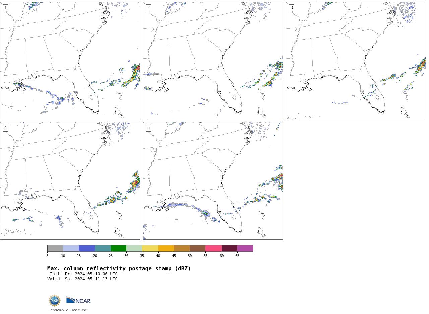This screenshot has height=314, width=429.
Task: Open ensemble member 1 reflectivity map
Action: 70,61
